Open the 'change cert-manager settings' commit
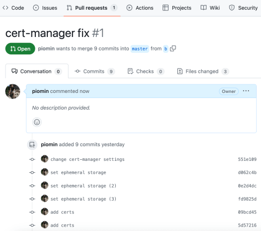This screenshot has width=261, height=231. tap(88, 159)
